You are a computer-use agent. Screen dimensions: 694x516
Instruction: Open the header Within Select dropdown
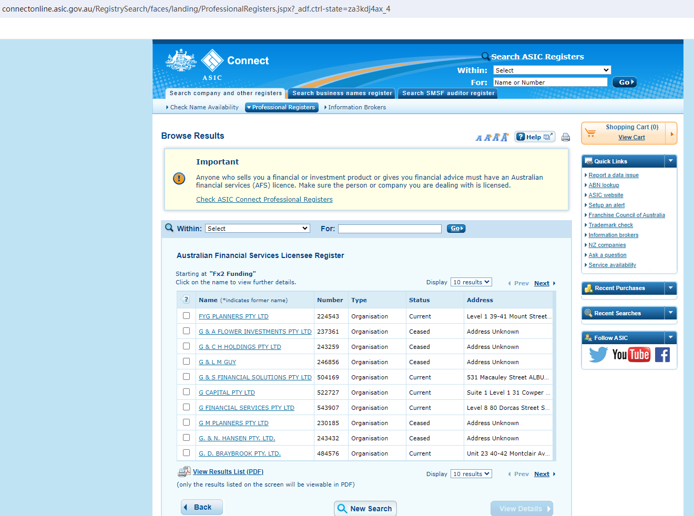coord(552,70)
